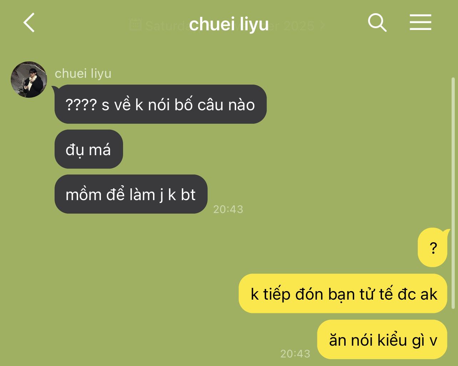Select the "ăn nói kiểu gì v" bubble
This screenshot has width=458, height=366.
click(382, 340)
